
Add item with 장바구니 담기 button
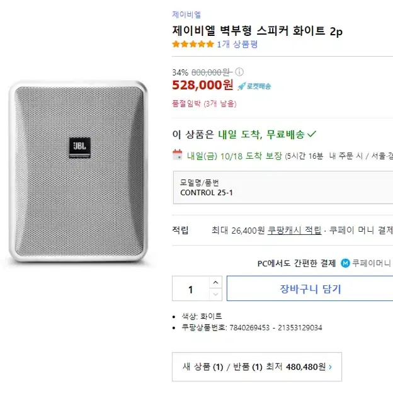coord(310,288)
